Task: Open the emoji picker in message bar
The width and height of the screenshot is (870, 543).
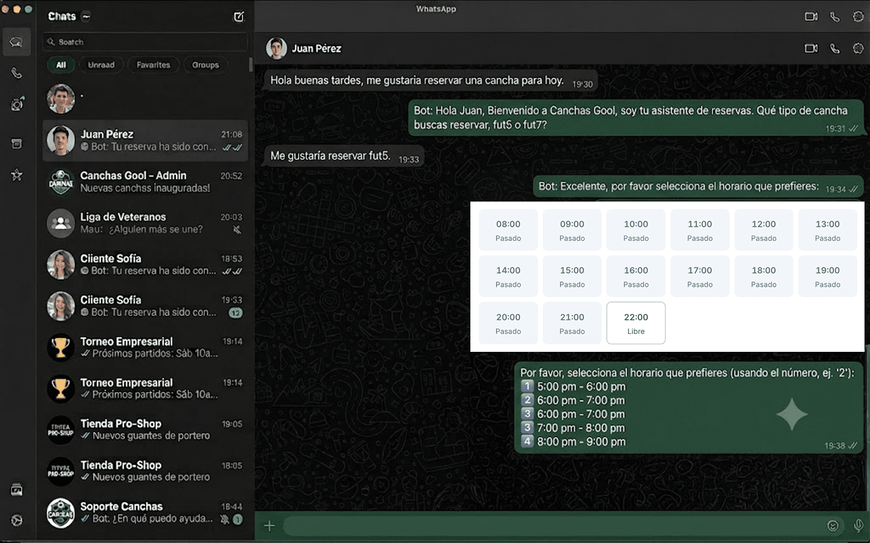Action: [832, 526]
